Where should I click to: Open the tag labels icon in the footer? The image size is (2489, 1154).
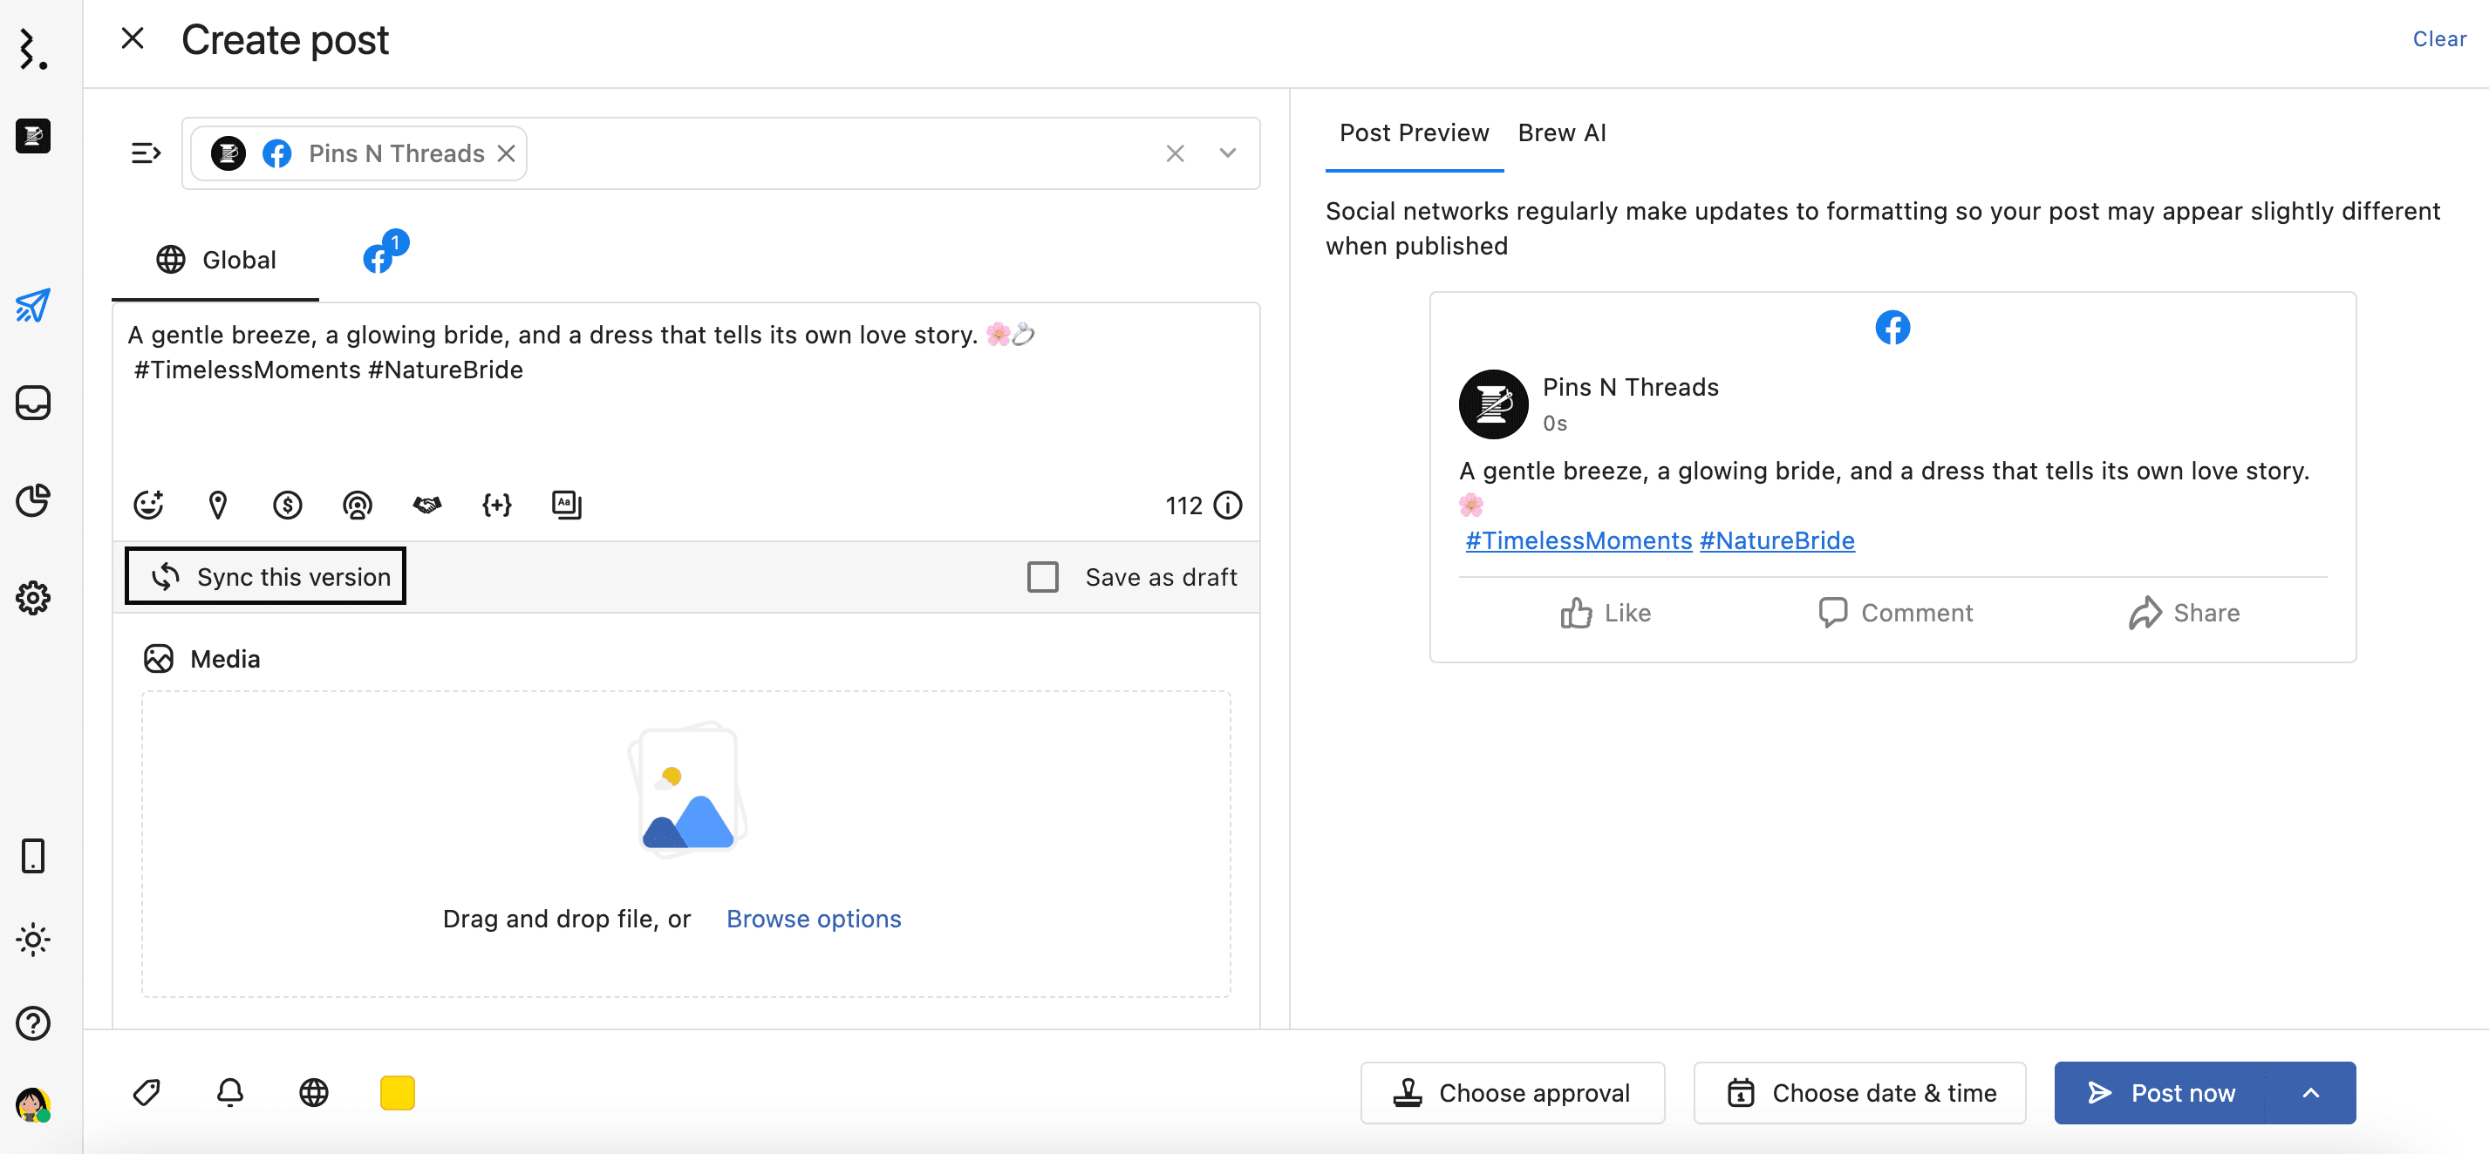coord(146,1092)
